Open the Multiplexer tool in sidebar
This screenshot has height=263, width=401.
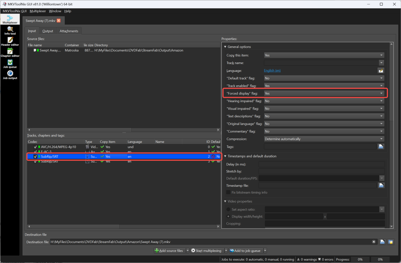click(10, 19)
